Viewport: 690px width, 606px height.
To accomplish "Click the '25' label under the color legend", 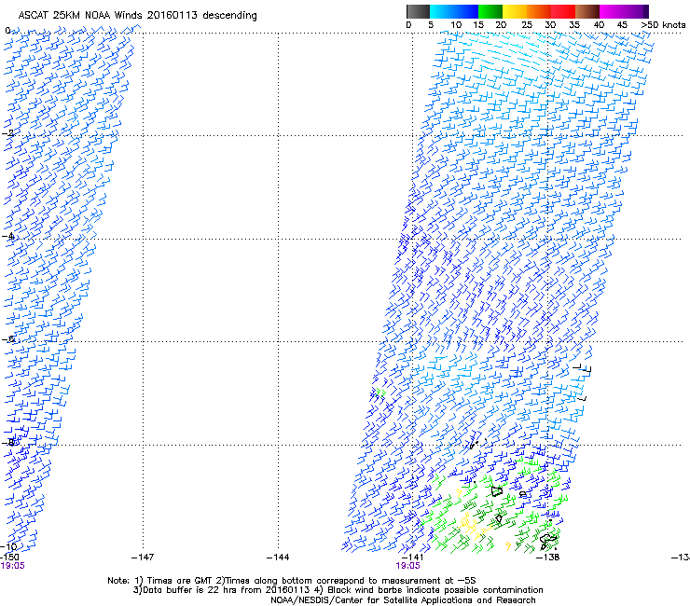I will [527, 25].
